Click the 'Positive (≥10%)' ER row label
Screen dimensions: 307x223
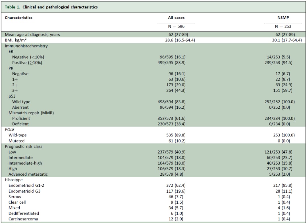(x=27, y=62)
